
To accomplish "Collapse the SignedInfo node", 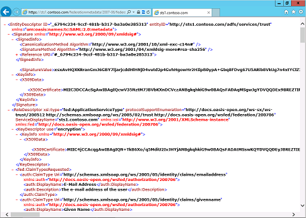I will pyautogui.click(x=13, y=39).
